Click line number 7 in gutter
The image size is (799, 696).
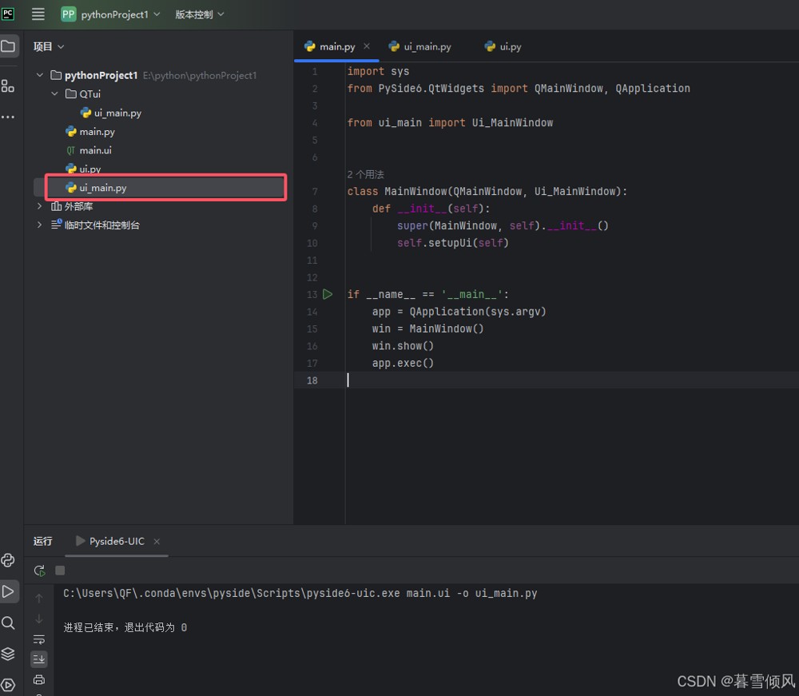tap(315, 192)
